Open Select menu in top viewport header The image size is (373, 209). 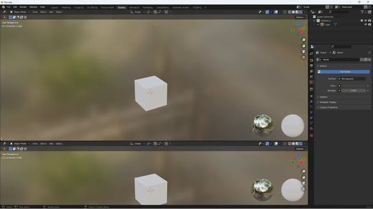tap(43, 12)
